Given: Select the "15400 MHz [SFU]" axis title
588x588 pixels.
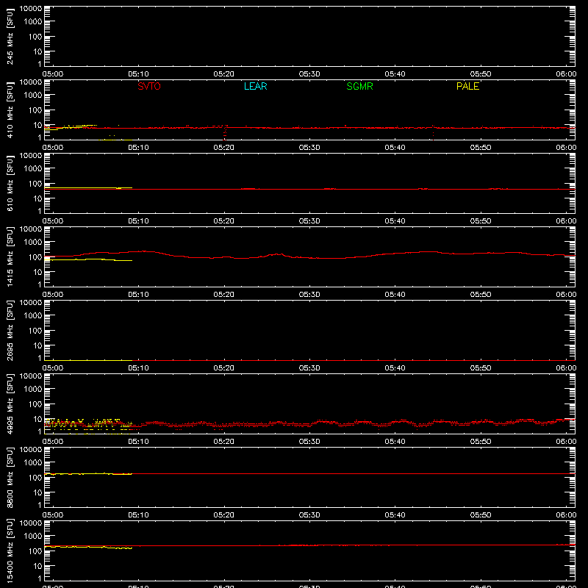Looking at the screenshot, I should (x=10, y=551).
